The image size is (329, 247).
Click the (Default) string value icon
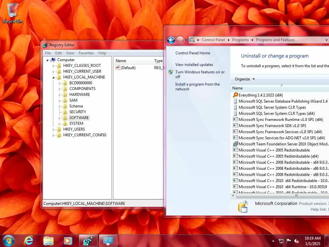pyautogui.click(x=118, y=68)
